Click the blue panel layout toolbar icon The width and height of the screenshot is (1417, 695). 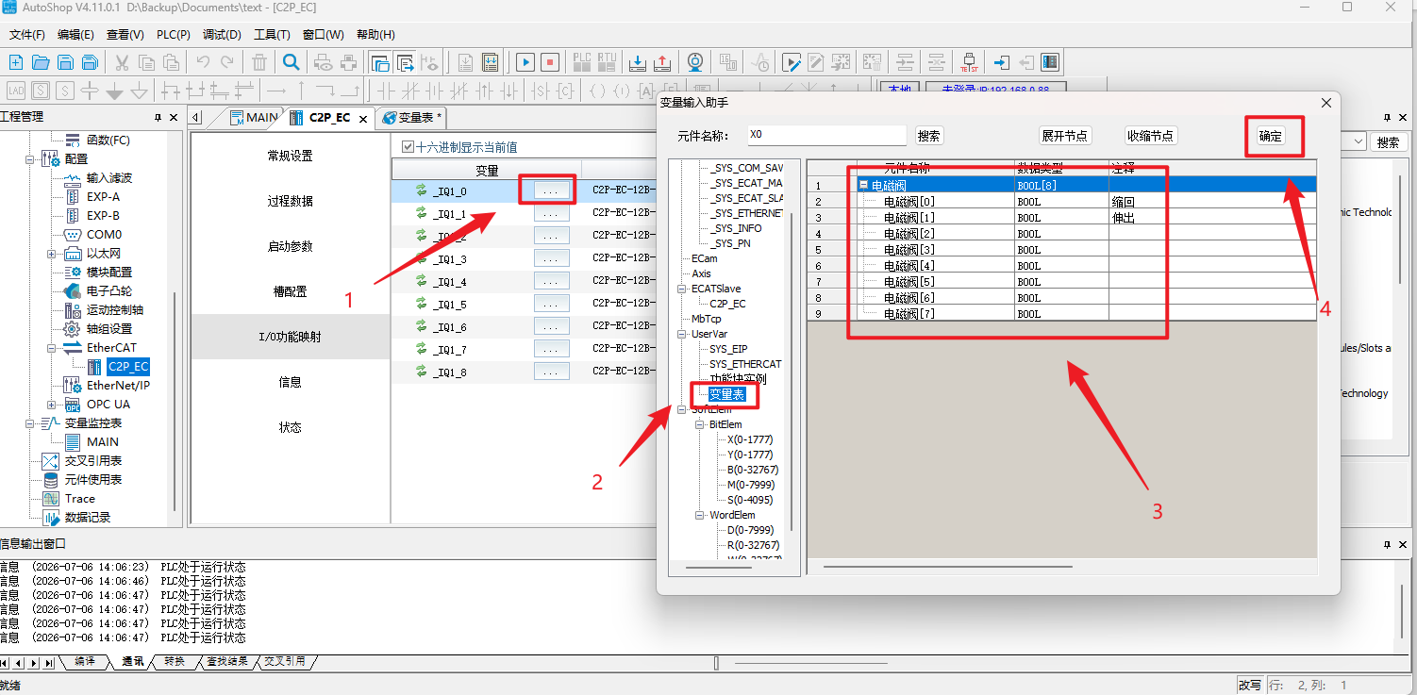click(x=1050, y=63)
